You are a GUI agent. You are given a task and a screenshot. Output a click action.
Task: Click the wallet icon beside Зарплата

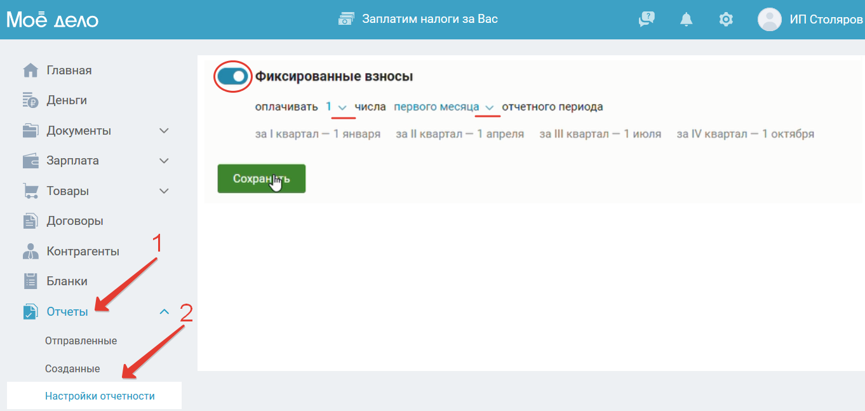(30, 161)
